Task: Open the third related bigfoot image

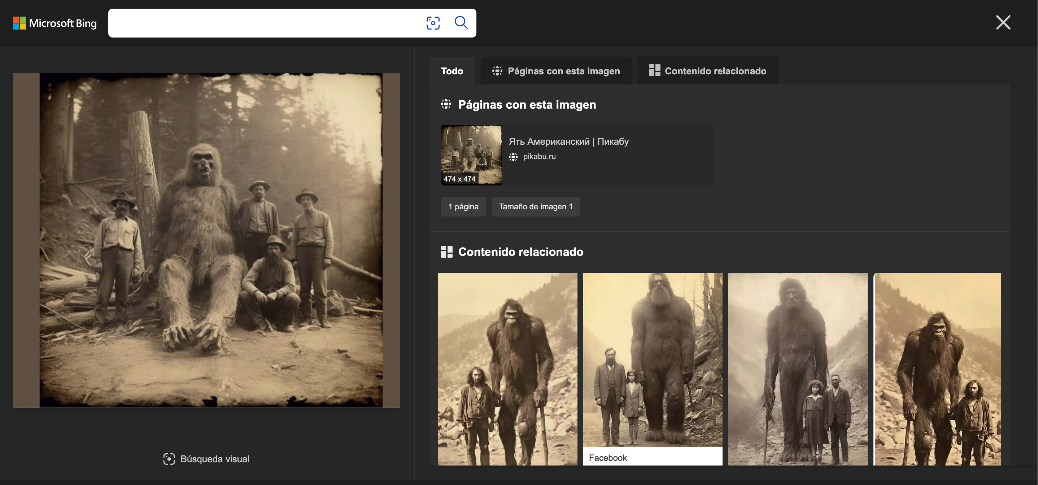Action: 797,368
